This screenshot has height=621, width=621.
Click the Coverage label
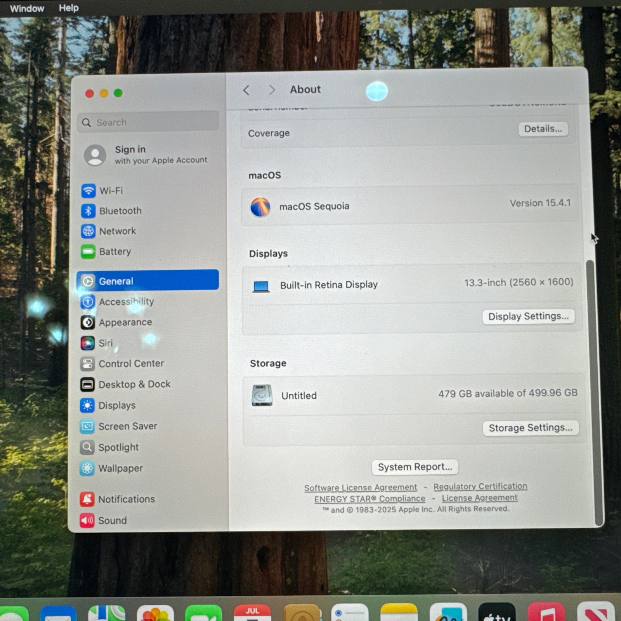(x=269, y=133)
